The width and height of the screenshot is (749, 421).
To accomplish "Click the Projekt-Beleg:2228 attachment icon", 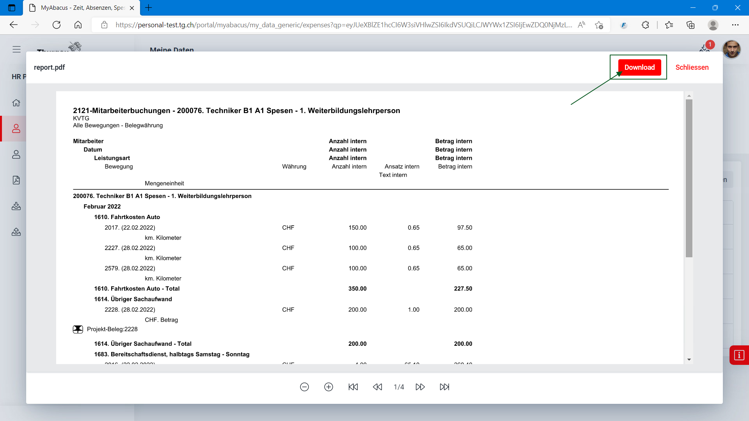I will [x=78, y=329].
